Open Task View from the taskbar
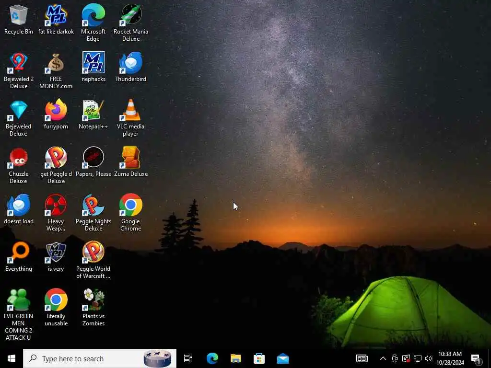The image size is (491, 368). (x=188, y=358)
